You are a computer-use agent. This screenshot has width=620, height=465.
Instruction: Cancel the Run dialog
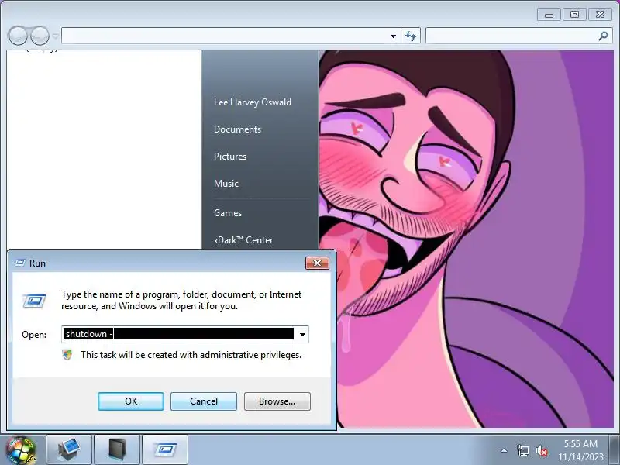click(x=204, y=401)
